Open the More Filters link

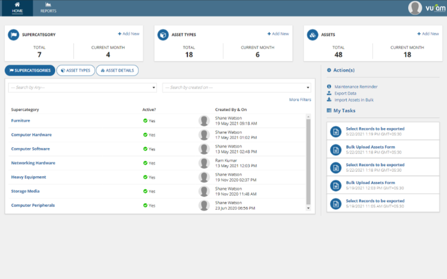tap(299, 99)
